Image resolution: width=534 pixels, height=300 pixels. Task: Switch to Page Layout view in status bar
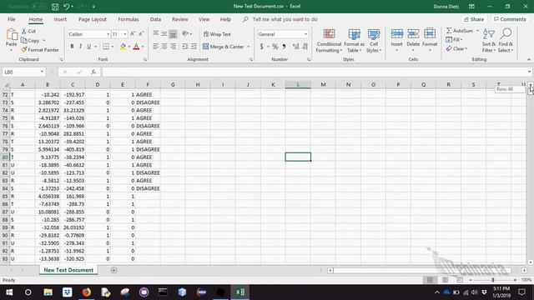[x=445, y=280]
